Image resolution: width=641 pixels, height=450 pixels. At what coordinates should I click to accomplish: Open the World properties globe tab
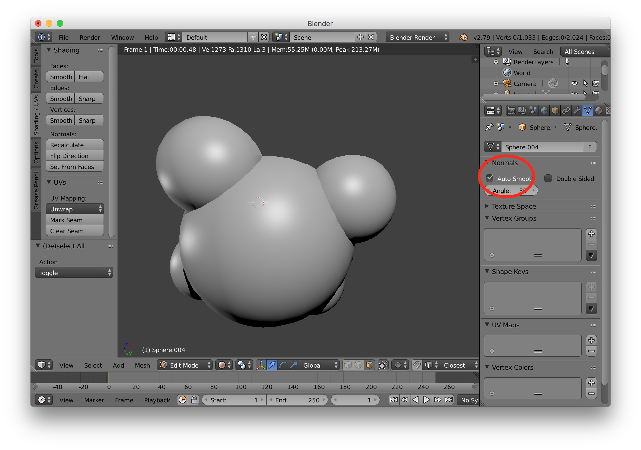pyautogui.click(x=544, y=111)
